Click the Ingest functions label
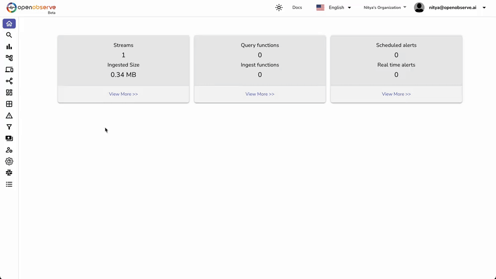Screen dimensions: 496x279 pyautogui.click(x=260, y=65)
